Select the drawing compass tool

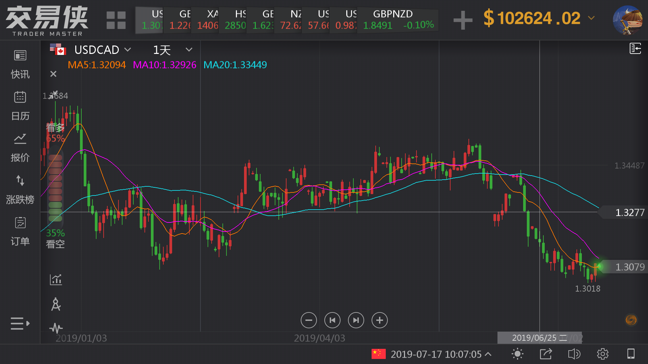point(56,304)
